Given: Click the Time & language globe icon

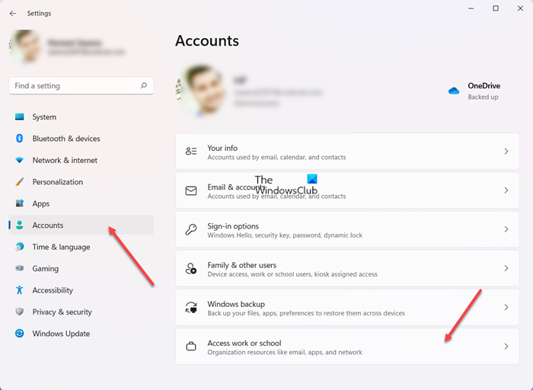Looking at the screenshot, I should point(20,247).
